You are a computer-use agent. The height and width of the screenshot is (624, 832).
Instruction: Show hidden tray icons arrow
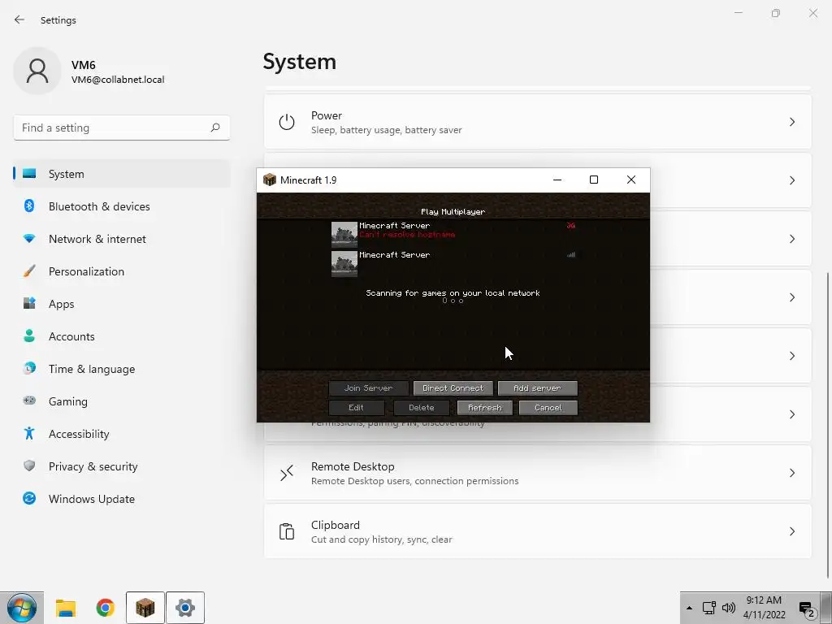click(x=689, y=608)
